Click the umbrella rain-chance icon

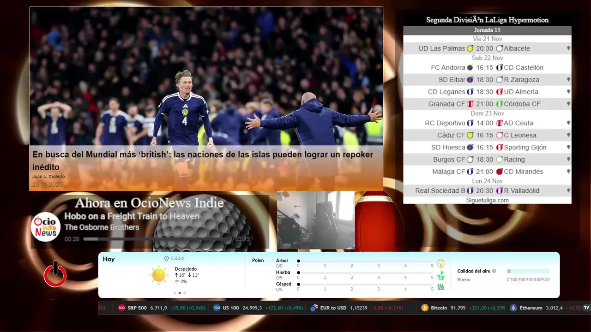coord(177,281)
